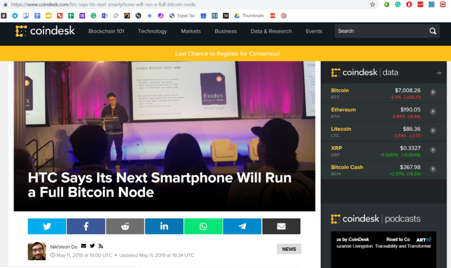Share the article on Facebook

tap(86, 226)
